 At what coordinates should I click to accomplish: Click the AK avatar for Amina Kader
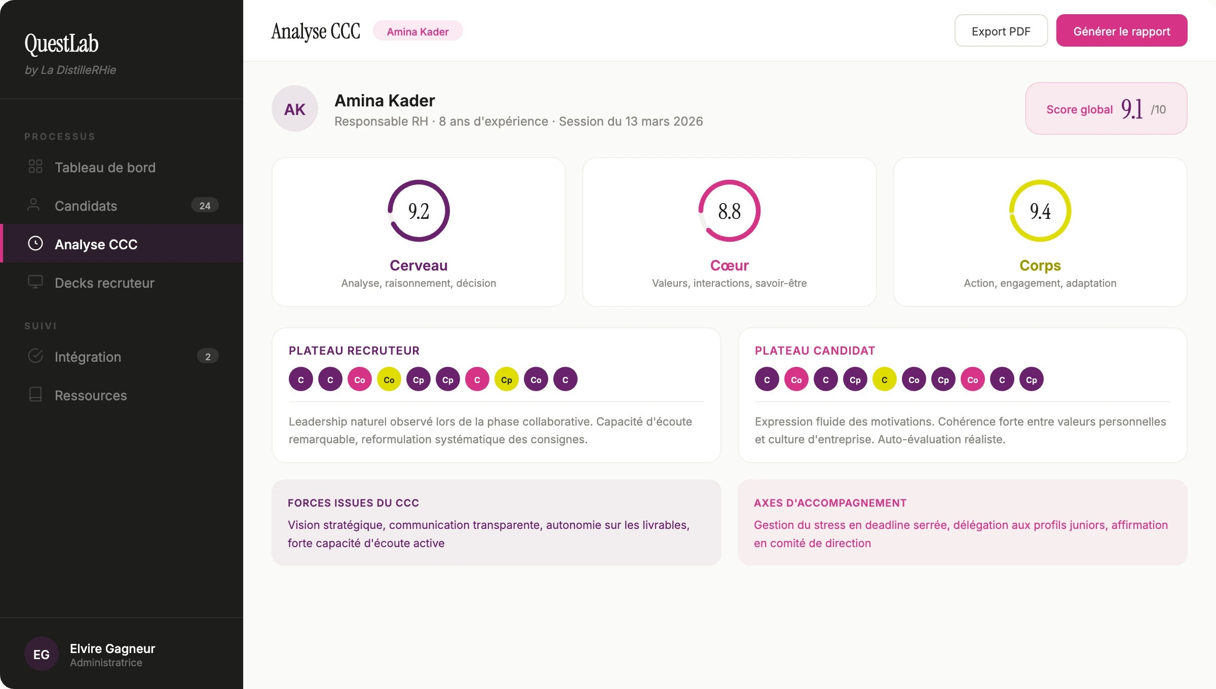(x=294, y=108)
